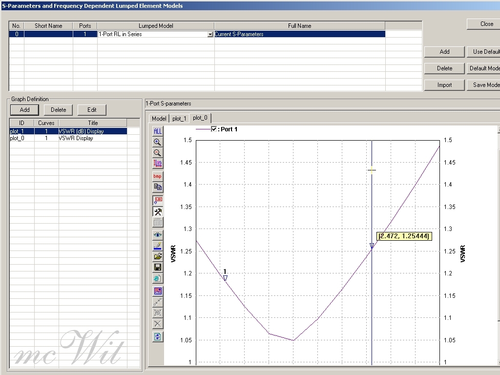Switch to the Model tab
500x375 pixels.
coord(159,119)
